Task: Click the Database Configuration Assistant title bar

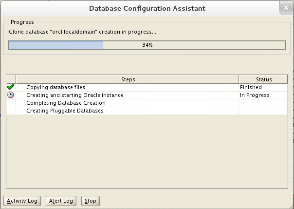Action: click(147, 8)
